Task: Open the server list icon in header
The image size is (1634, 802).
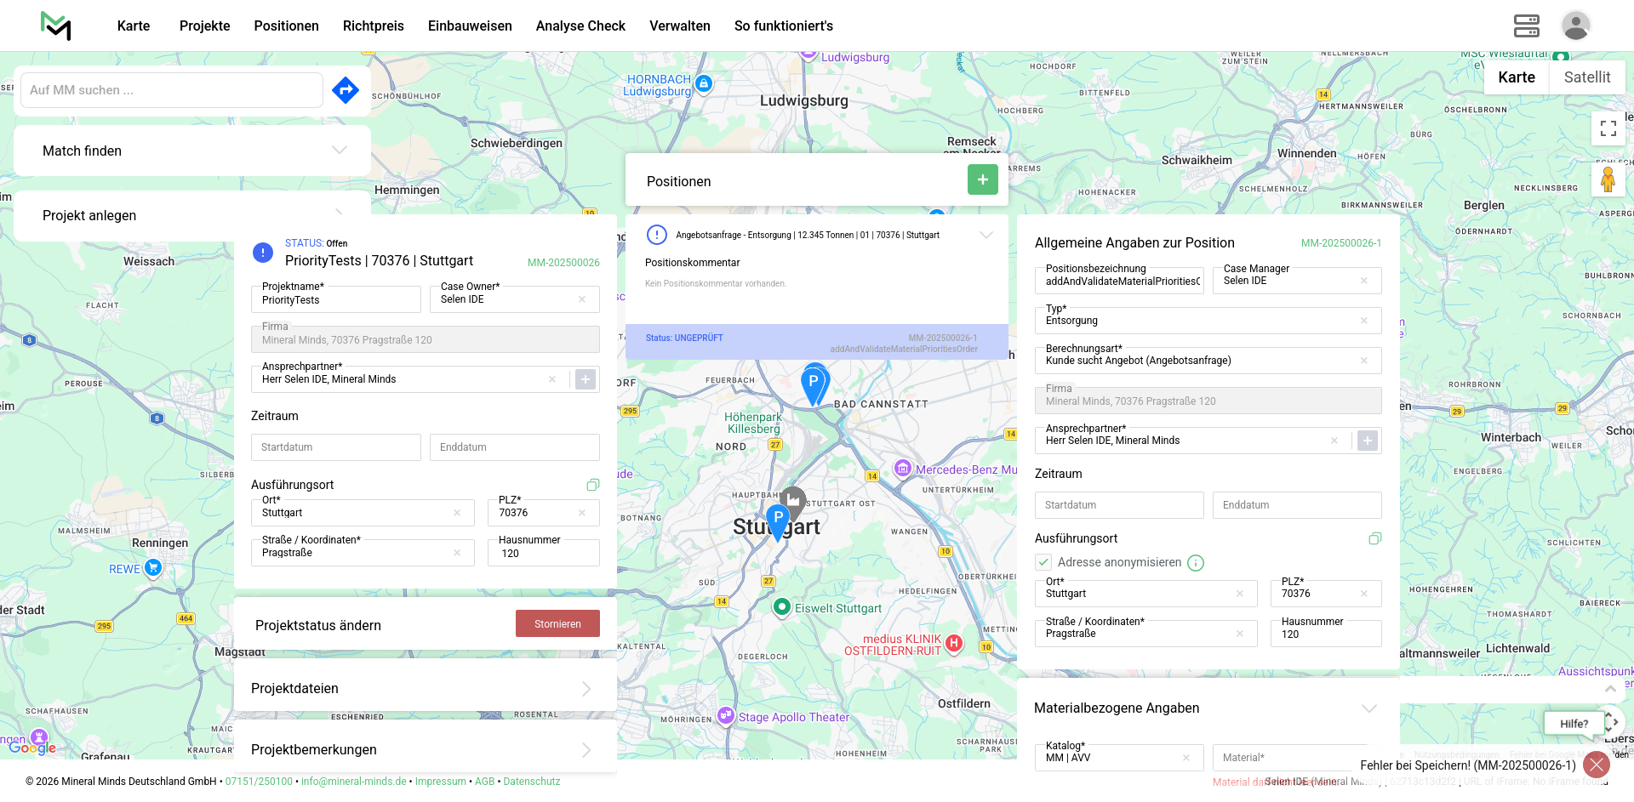Action: pos(1526,26)
